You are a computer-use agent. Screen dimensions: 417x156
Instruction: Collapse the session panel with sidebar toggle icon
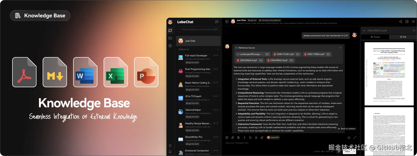coord(227,22)
